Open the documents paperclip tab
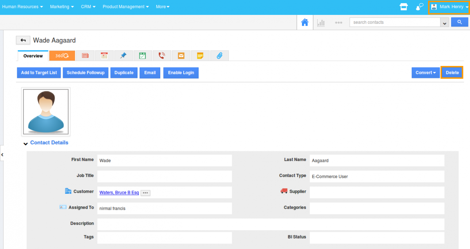This screenshot has width=470, height=249. [219, 56]
